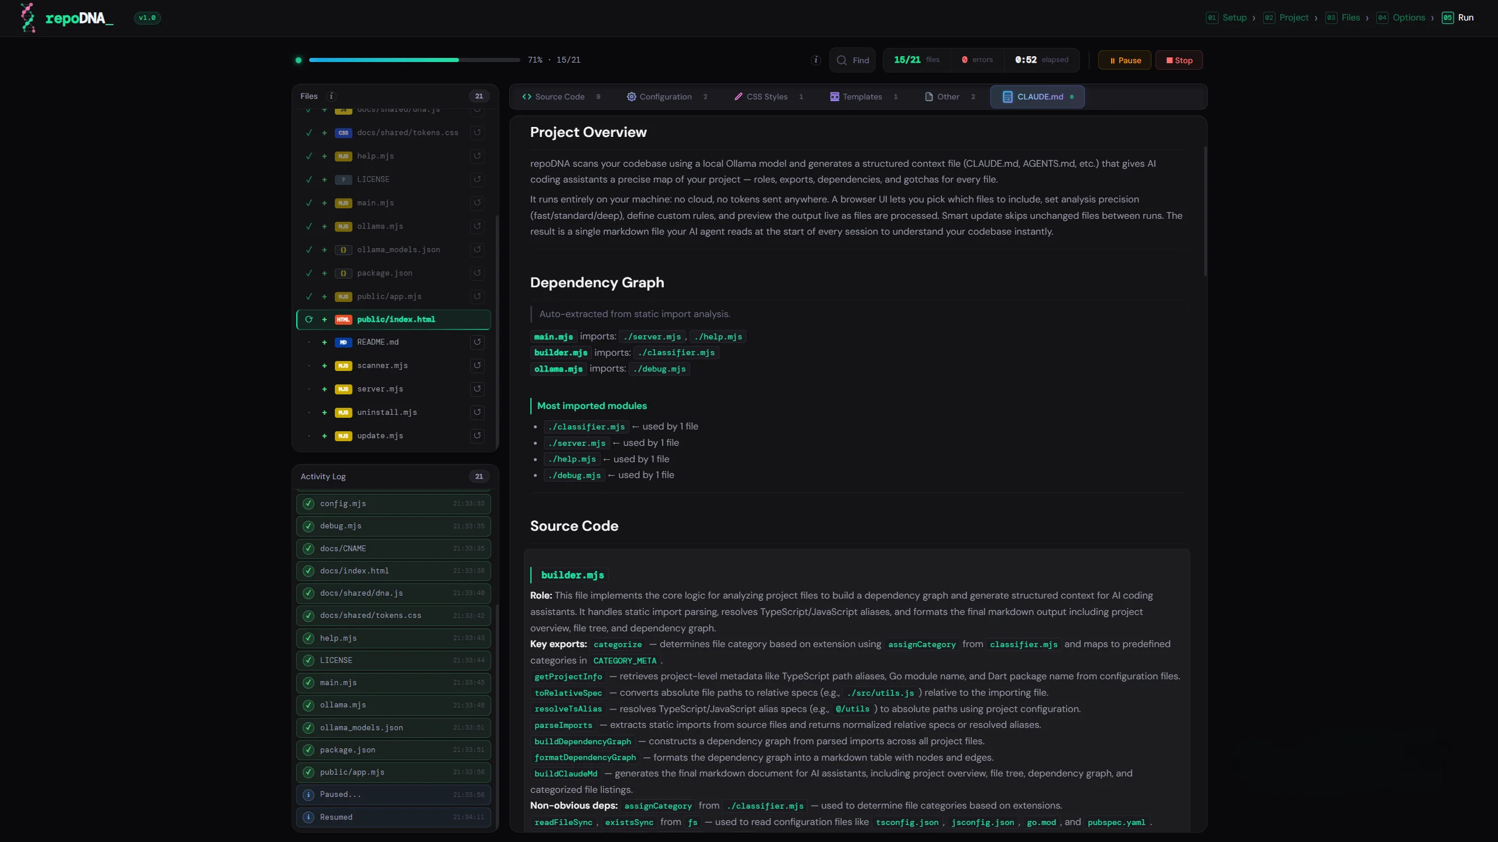
Task: Click the builder.mjs heading under Source Code
Action: click(x=573, y=575)
